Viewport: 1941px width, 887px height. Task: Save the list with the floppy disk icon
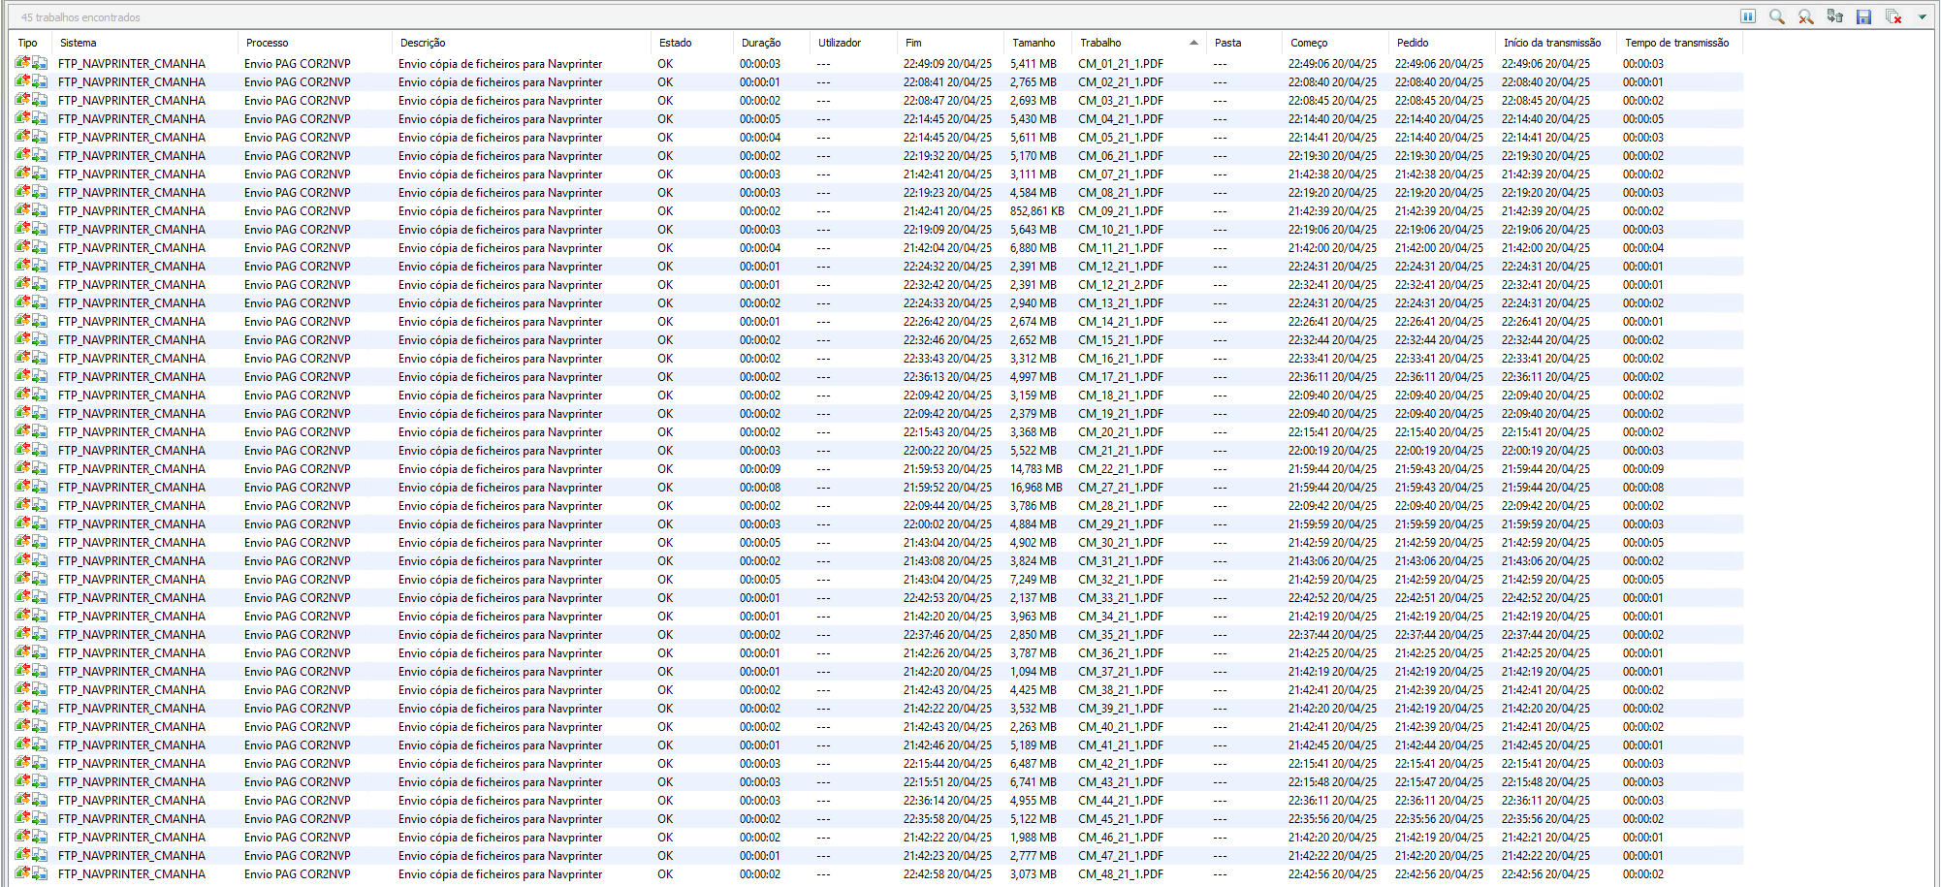(x=1863, y=16)
